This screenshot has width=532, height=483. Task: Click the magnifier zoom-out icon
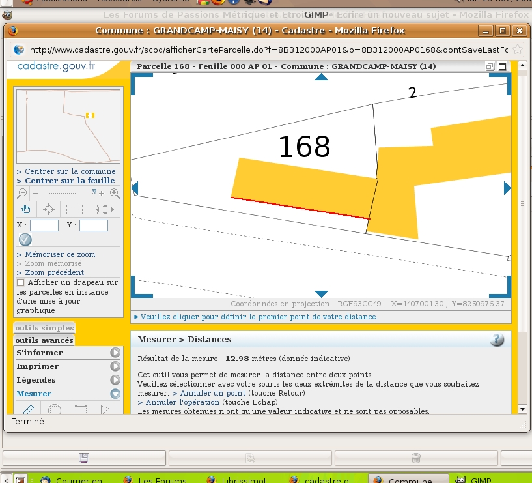click(21, 194)
